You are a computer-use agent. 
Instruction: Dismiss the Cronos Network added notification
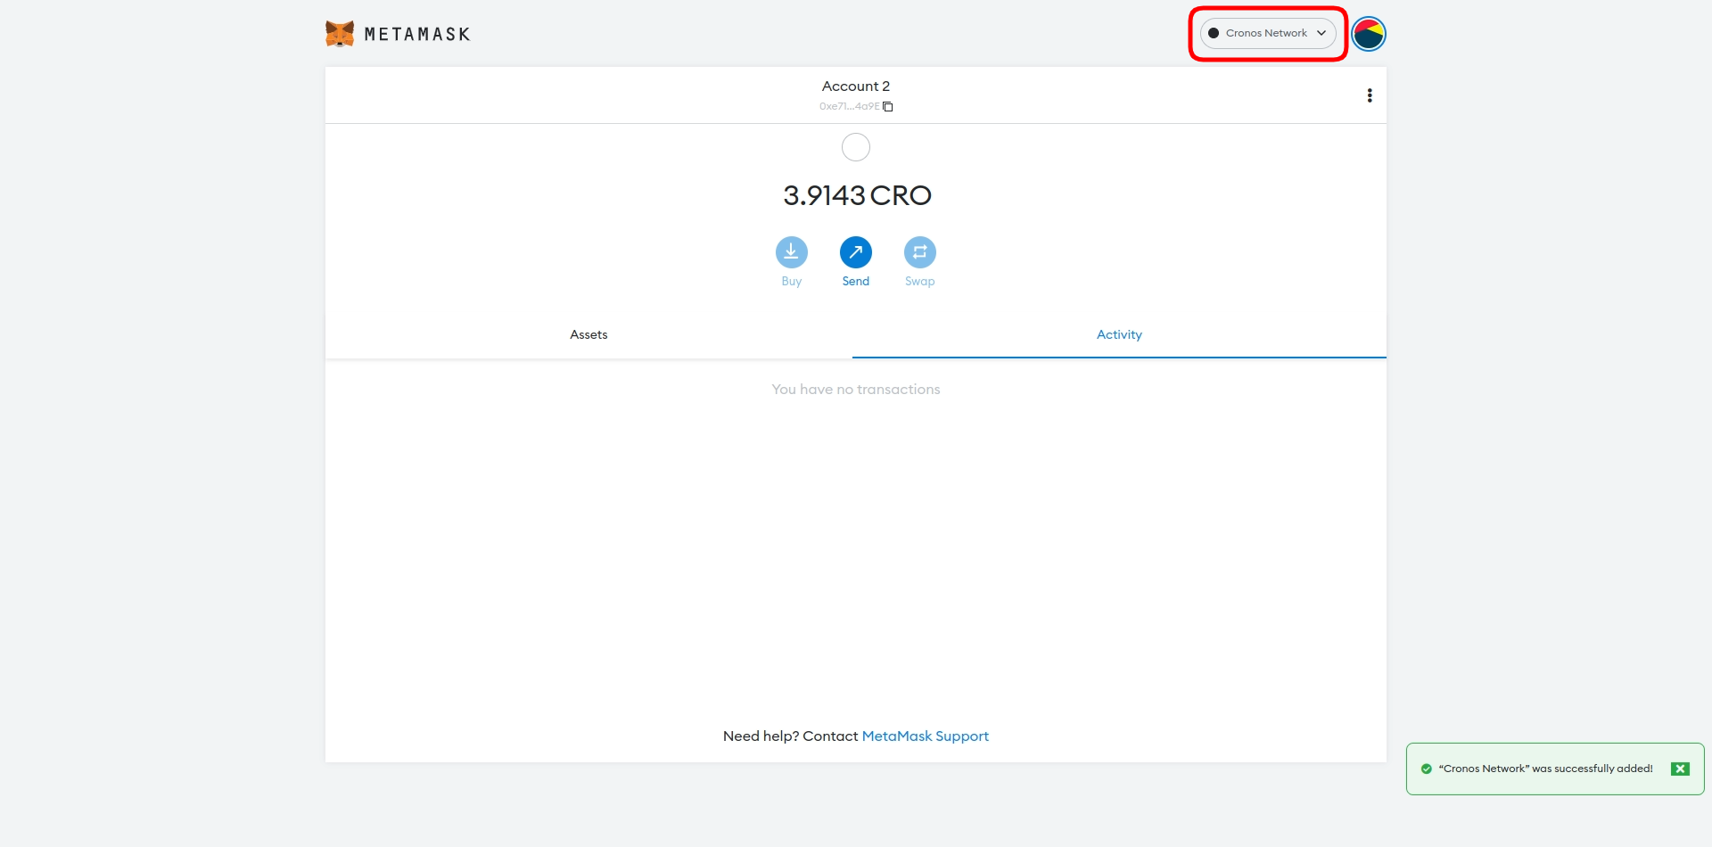click(1680, 769)
